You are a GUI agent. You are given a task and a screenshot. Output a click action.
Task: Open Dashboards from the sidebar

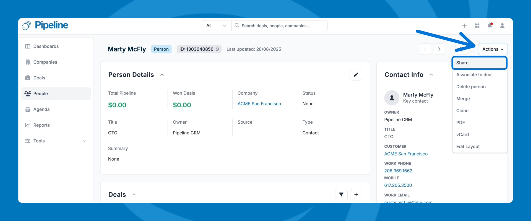coord(56,46)
